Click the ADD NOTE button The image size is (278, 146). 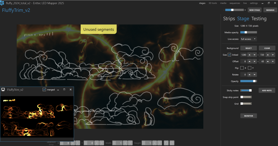tap(267, 90)
